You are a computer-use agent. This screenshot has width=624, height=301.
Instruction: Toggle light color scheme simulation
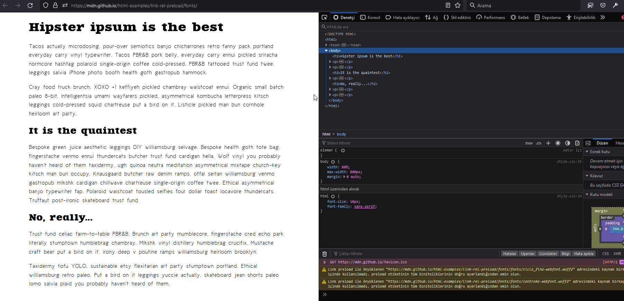point(558,143)
